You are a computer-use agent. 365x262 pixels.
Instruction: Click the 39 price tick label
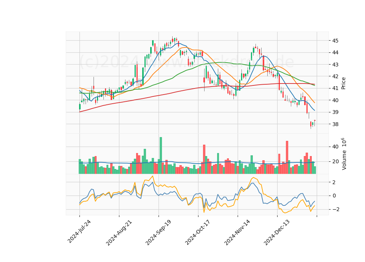[335, 112]
